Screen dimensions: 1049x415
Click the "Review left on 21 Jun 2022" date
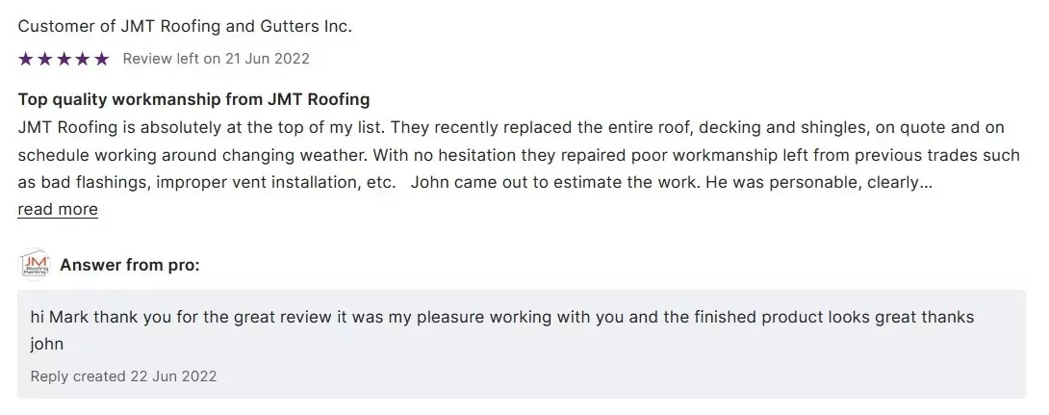click(216, 59)
